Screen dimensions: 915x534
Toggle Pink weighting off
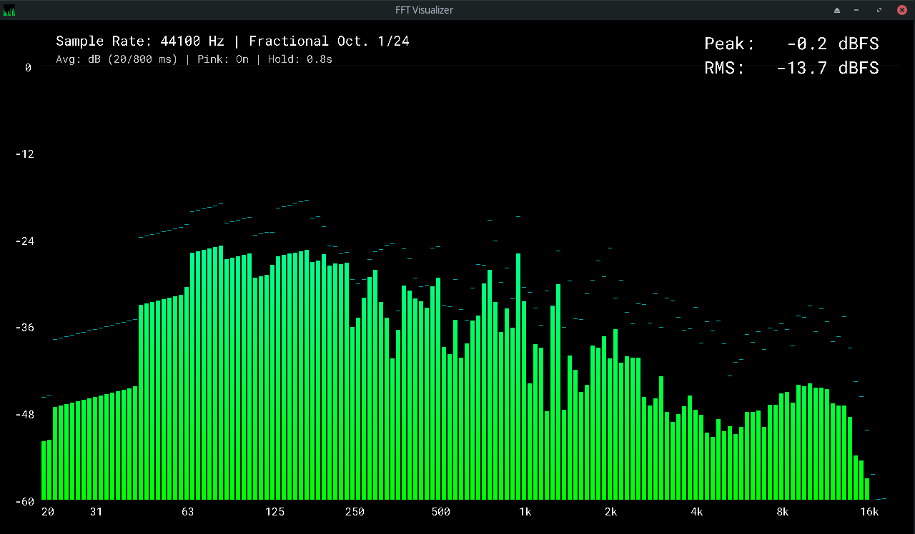click(223, 59)
